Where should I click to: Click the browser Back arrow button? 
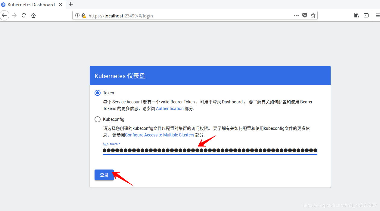(4, 15)
